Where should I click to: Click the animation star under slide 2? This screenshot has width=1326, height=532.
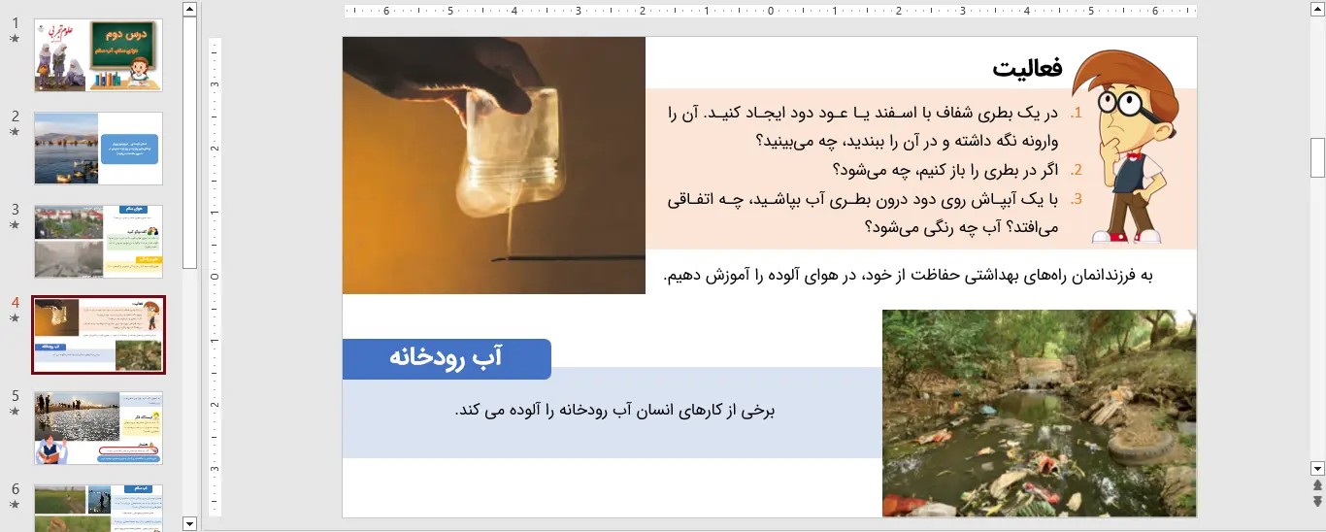(x=15, y=132)
